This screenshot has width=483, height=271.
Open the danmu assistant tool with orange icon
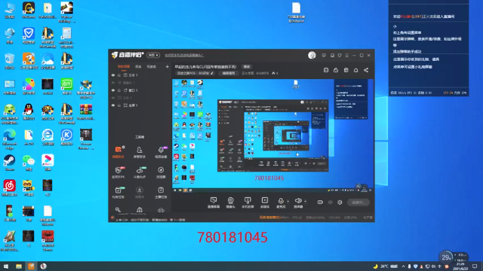click(x=118, y=152)
